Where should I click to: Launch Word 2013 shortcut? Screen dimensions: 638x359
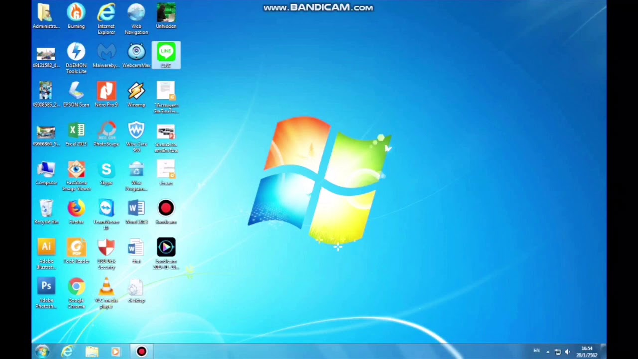coord(136,212)
